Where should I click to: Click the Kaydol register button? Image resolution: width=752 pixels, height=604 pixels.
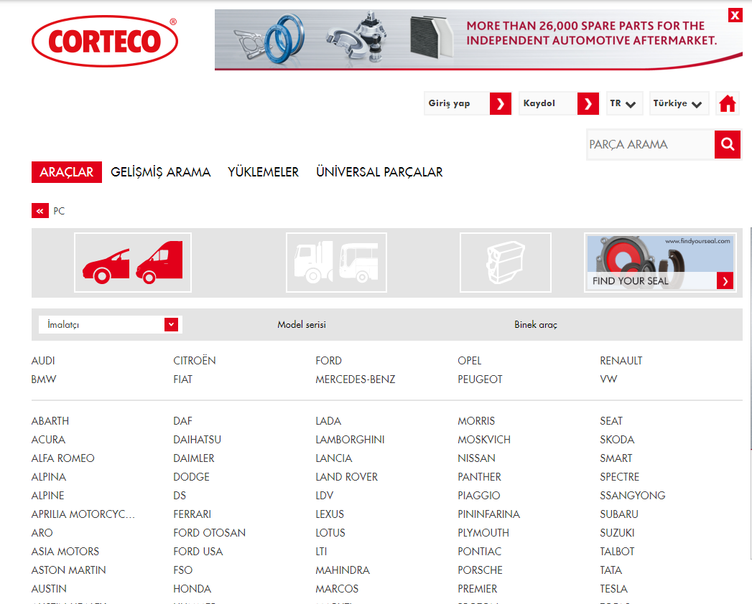tap(558, 104)
